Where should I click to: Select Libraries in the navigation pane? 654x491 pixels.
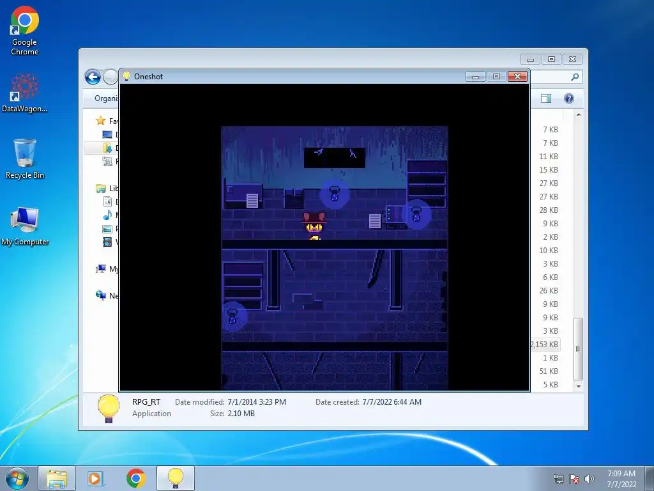coord(107,189)
